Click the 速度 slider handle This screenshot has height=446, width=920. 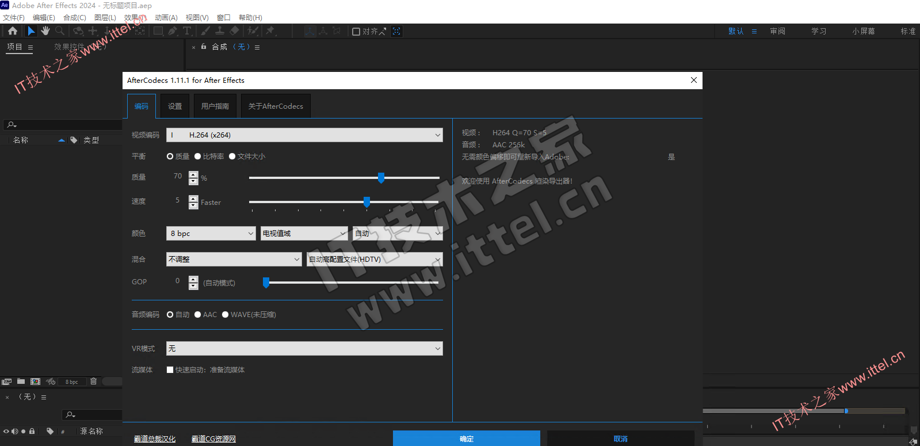coord(367,202)
